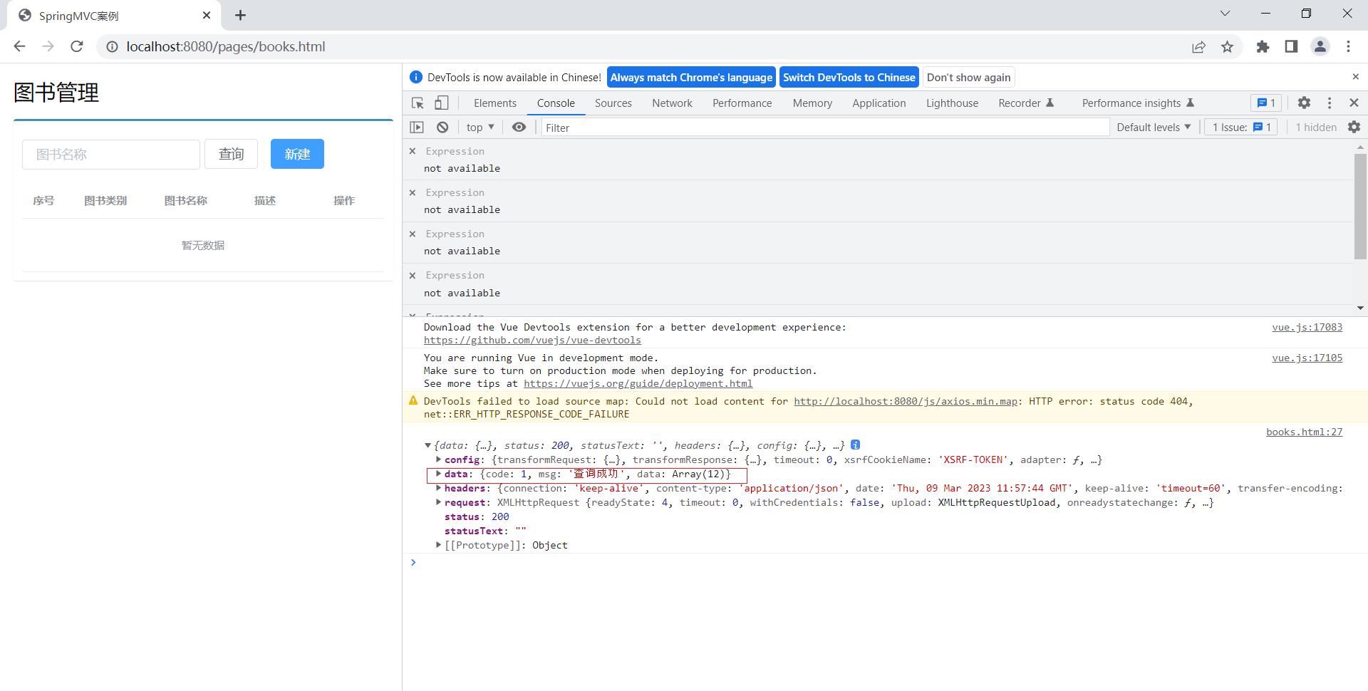Click the clear console icon
1368x691 pixels.
click(442, 128)
